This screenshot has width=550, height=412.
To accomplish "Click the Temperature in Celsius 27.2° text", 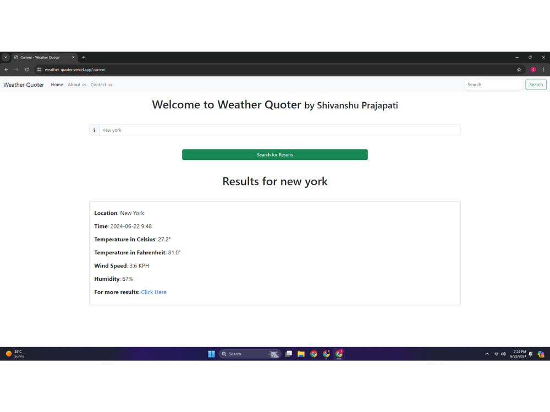I will (132, 240).
